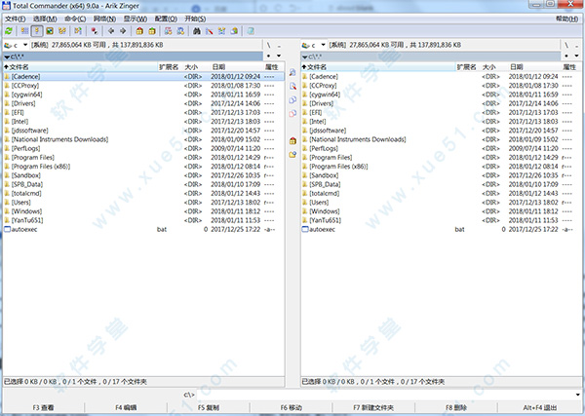Open the 文件(F) menu
This screenshot has height=416, width=585.
(14, 19)
